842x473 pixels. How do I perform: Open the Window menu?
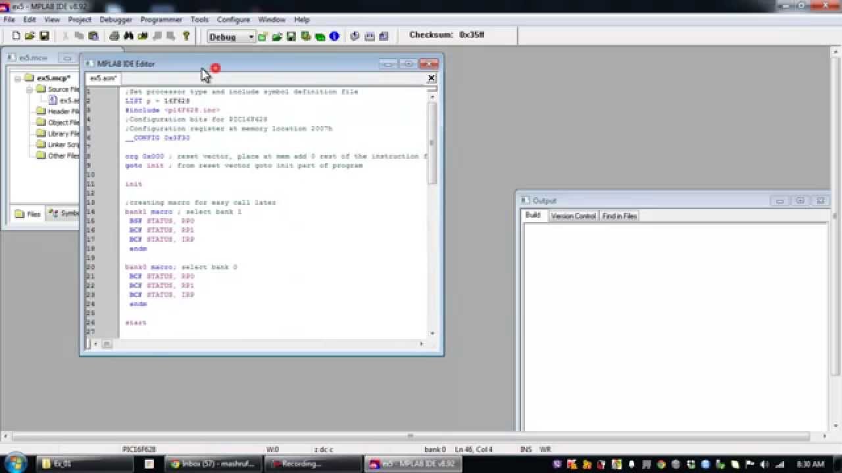(272, 20)
